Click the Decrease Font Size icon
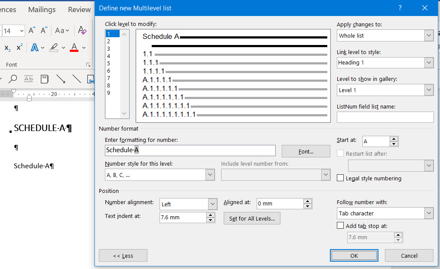The image size is (440, 269). coord(44,30)
